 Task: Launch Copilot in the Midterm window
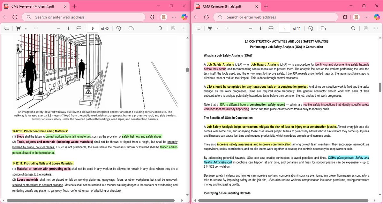[x=184, y=17]
